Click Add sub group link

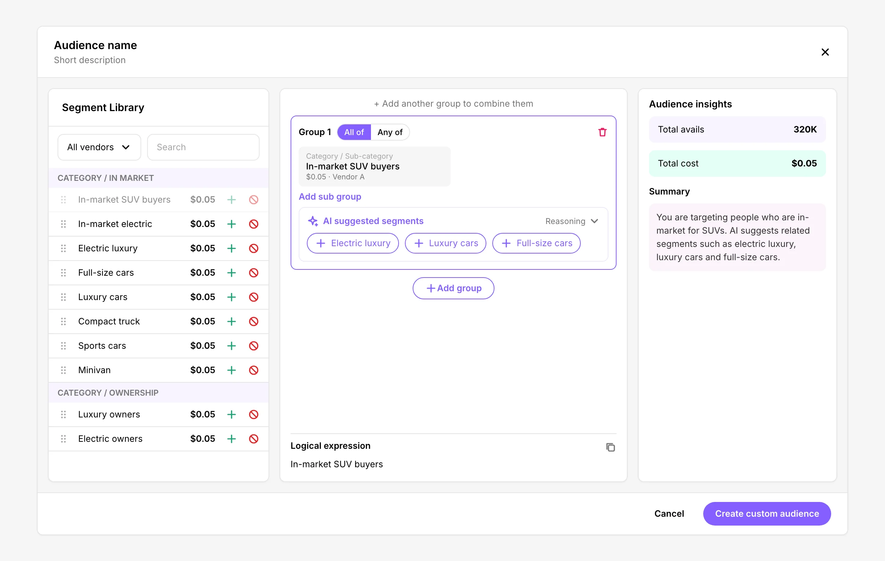330,197
